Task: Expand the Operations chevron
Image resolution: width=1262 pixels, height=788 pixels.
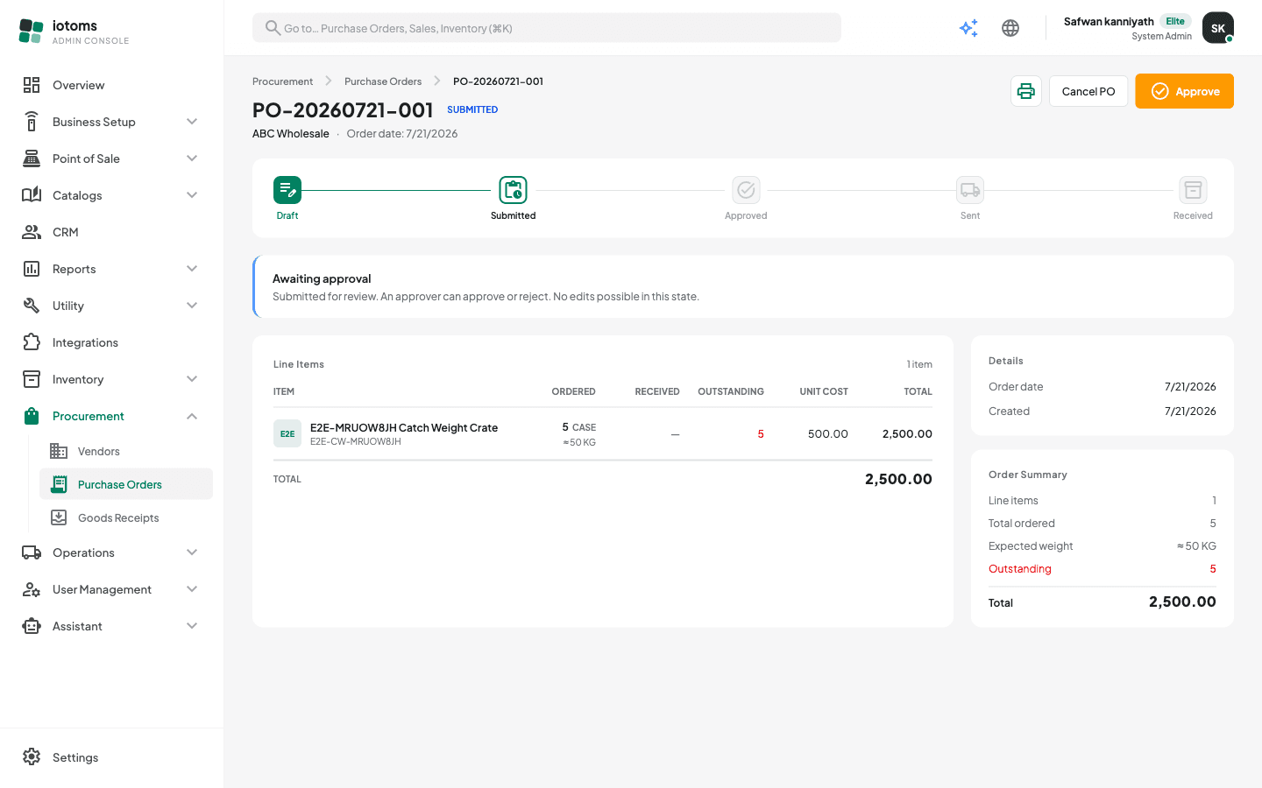Action: coord(192,552)
